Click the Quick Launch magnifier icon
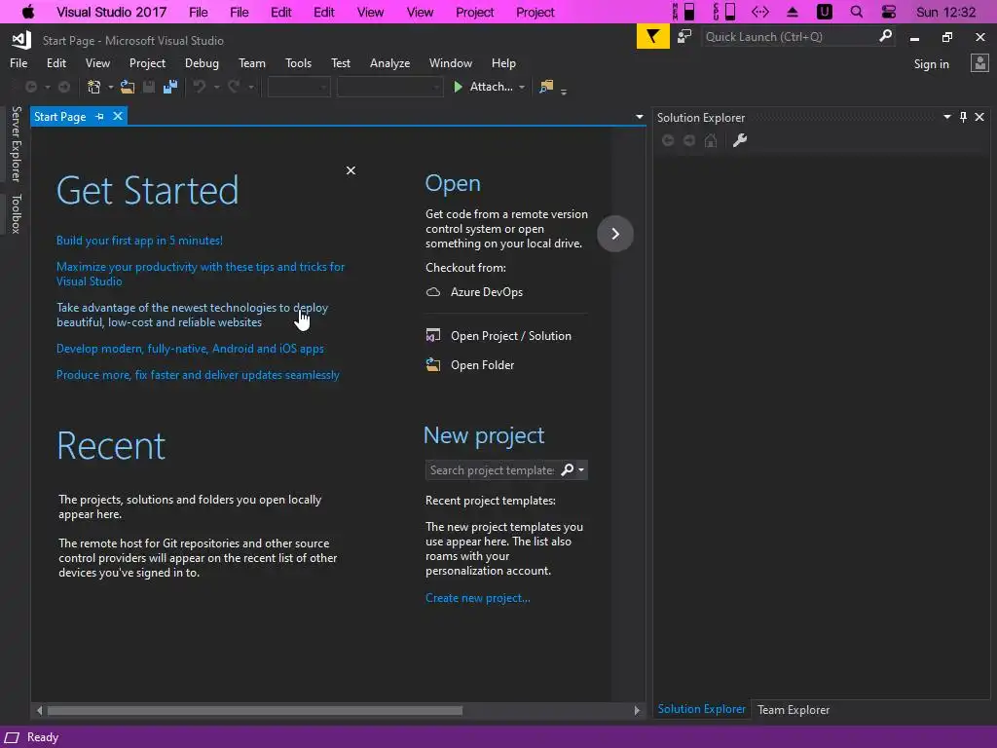997x748 pixels. [886, 36]
